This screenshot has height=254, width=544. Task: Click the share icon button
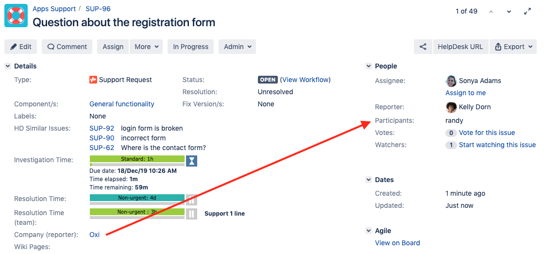[423, 47]
